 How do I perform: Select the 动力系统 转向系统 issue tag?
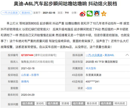113,103
